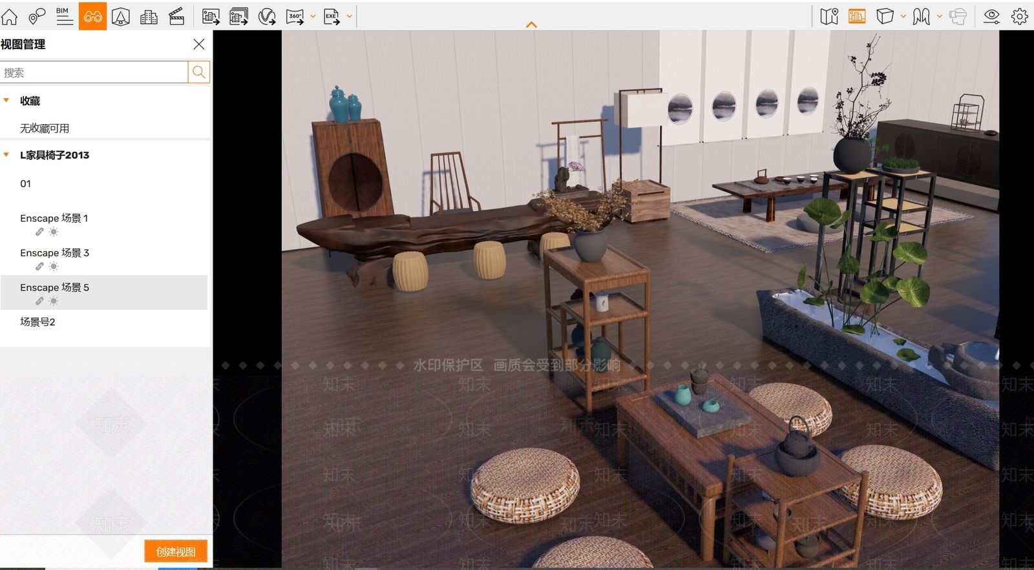Screen dimensions: 1034x570
Task: Click the sun icon under Enscape 场景 1
Action: [x=54, y=232]
